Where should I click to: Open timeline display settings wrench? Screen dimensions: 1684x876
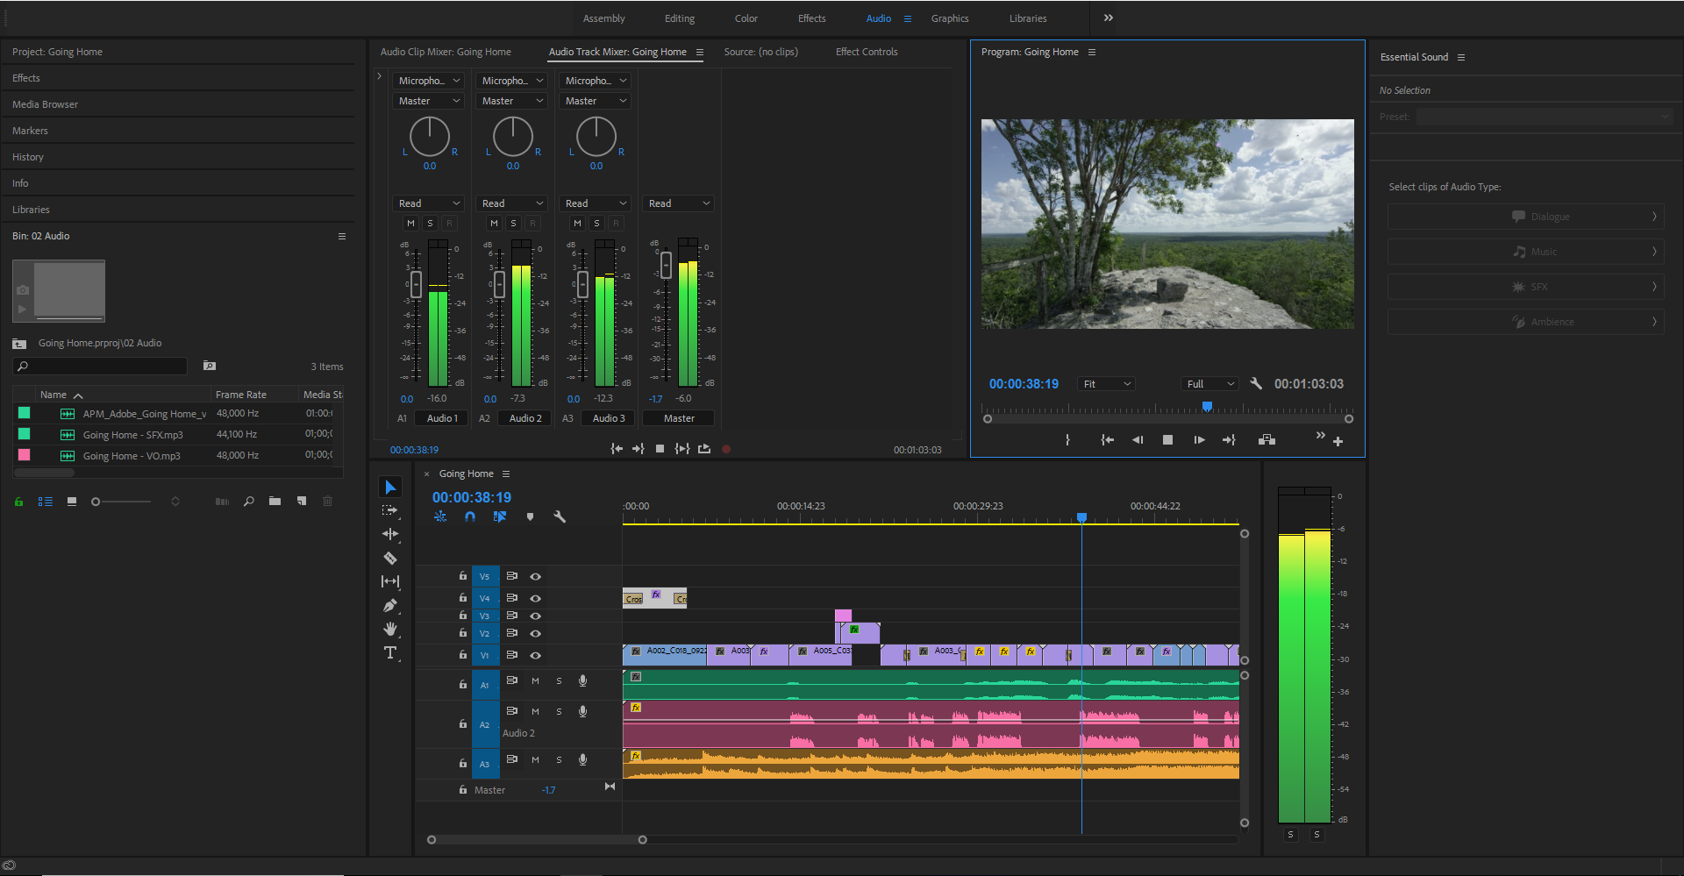point(560,517)
